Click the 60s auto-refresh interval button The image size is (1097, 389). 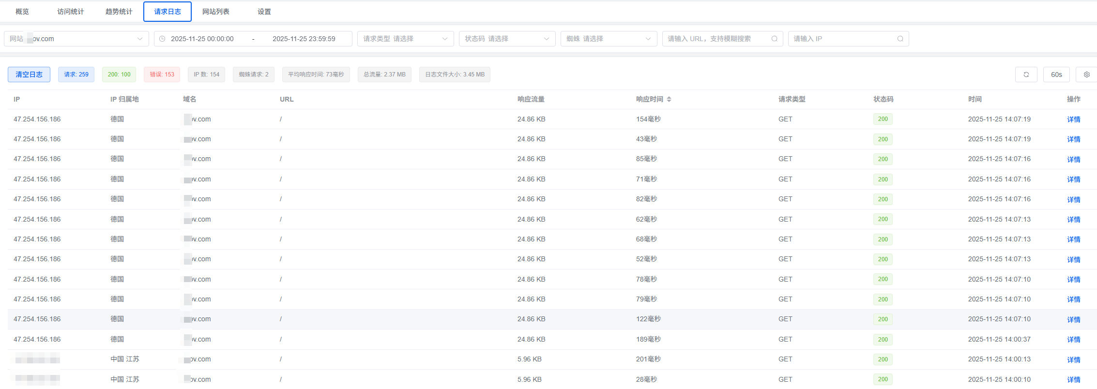pyautogui.click(x=1056, y=75)
